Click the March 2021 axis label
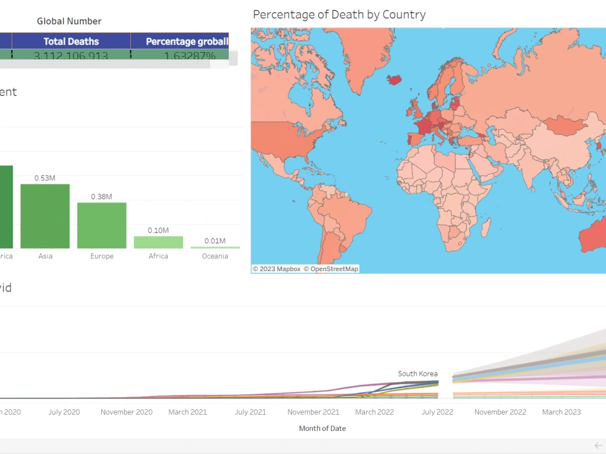The height and width of the screenshot is (454, 606). pos(188,412)
